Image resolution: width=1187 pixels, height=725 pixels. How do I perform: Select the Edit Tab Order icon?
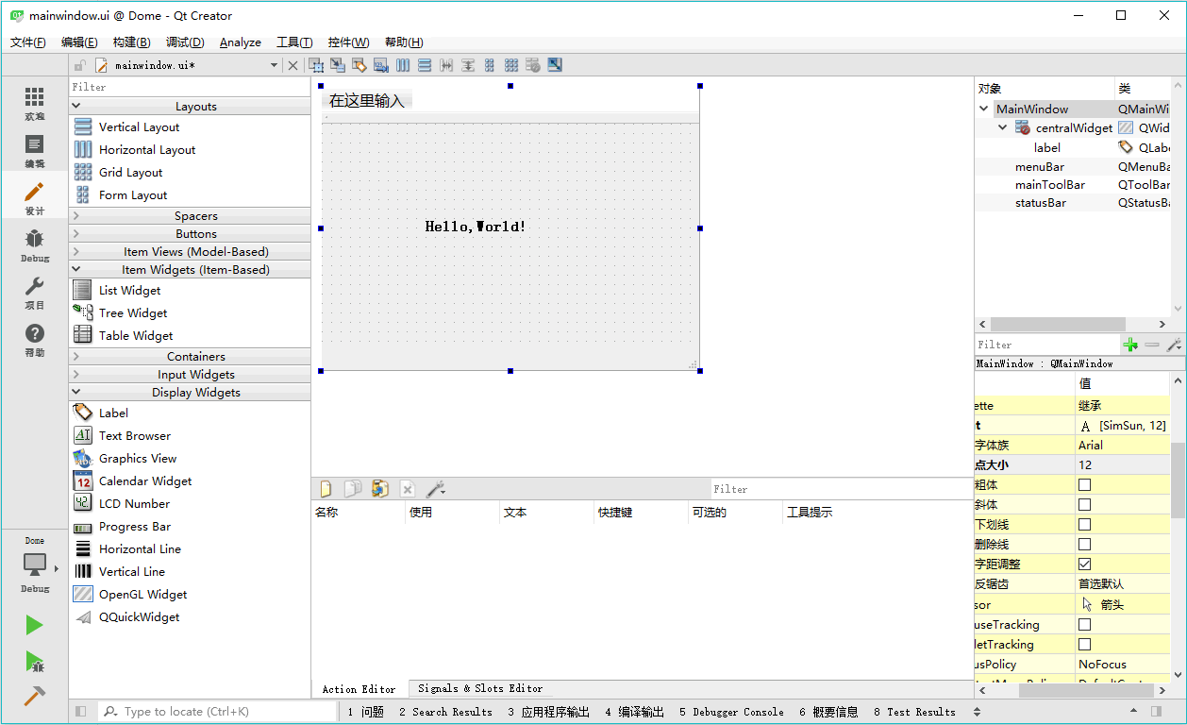[x=381, y=65]
